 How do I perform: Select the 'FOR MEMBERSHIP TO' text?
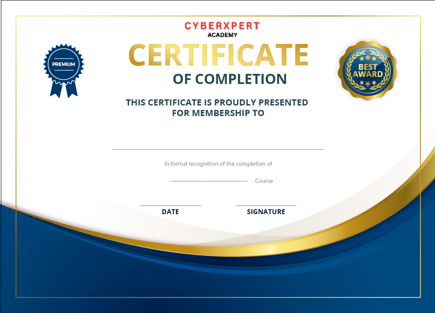point(218,113)
